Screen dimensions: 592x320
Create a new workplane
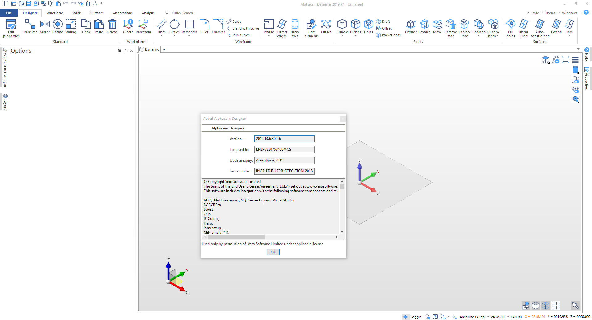click(x=128, y=26)
